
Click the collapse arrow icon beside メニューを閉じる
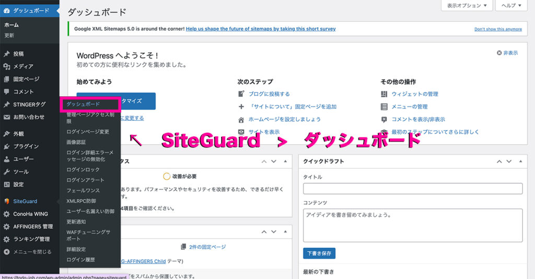[x=6, y=252]
